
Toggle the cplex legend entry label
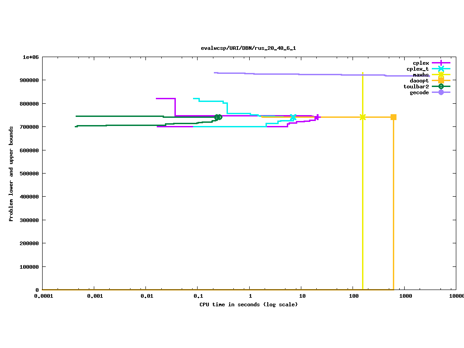[420, 63]
